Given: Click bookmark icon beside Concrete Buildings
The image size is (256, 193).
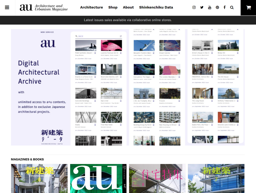Looking at the screenshot, I should 95,101.
